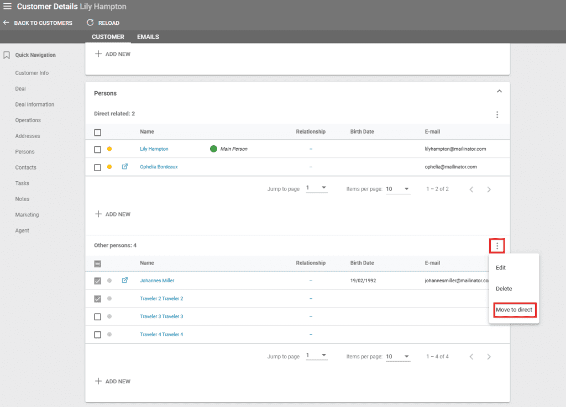This screenshot has height=407, width=566.
Task: Click the Reload icon
Action: (x=90, y=23)
